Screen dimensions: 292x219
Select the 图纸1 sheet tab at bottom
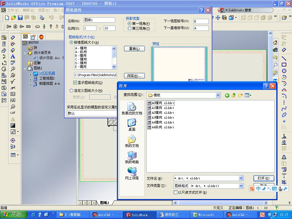pyautogui.click(x=105, y=203)
